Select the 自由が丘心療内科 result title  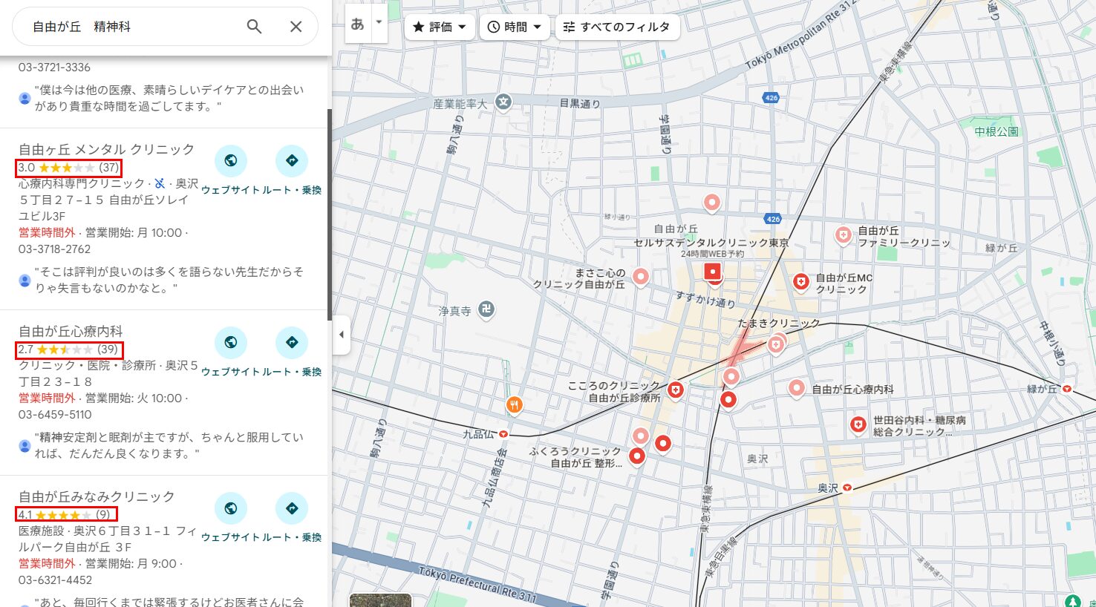point(71,331)
